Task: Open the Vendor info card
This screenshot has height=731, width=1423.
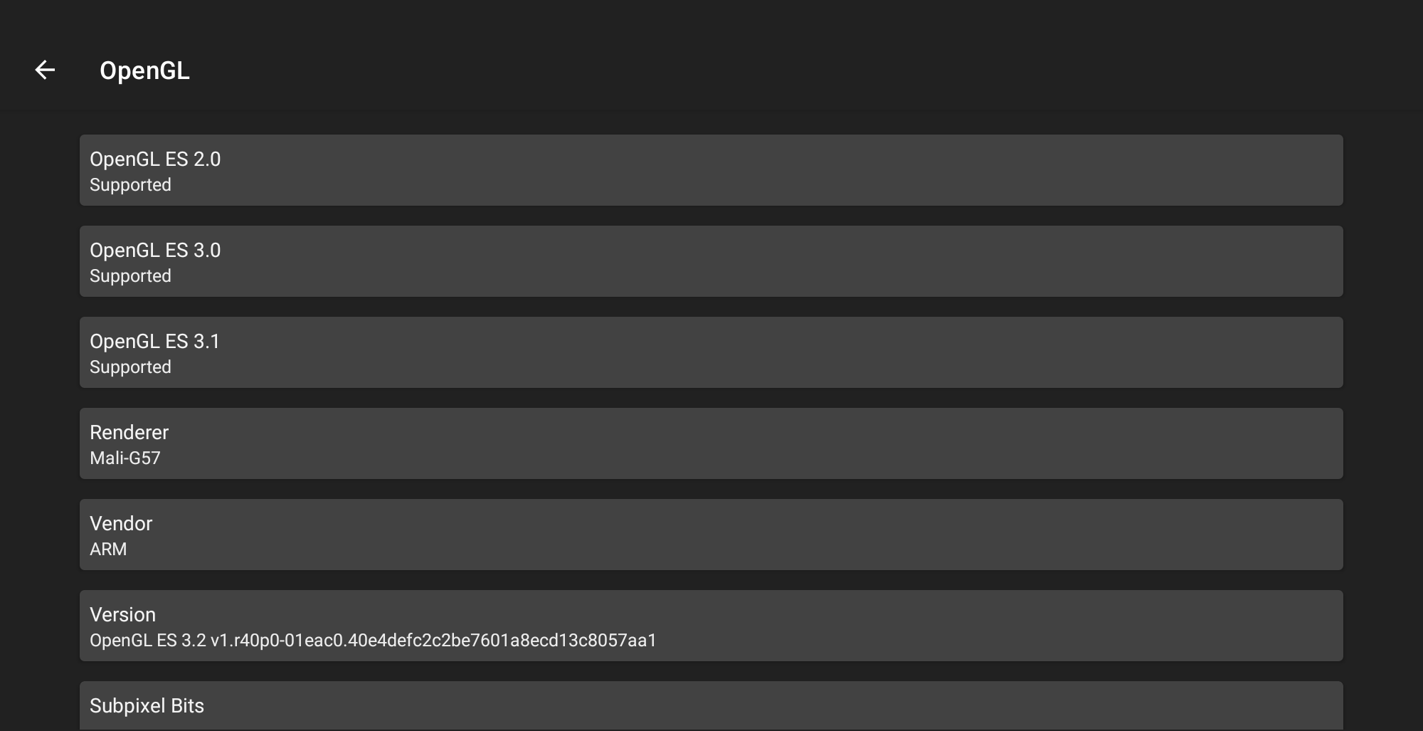Action: coord(711,535)
